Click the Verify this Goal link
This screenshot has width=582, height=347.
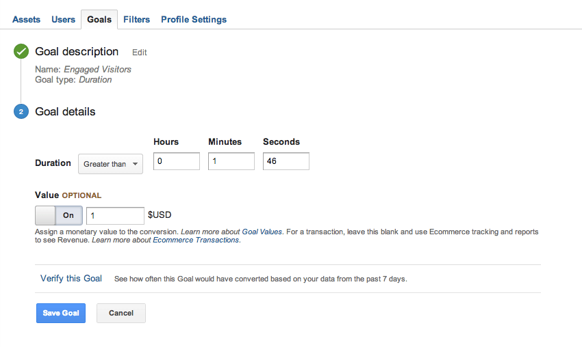[x=71, y=278]
